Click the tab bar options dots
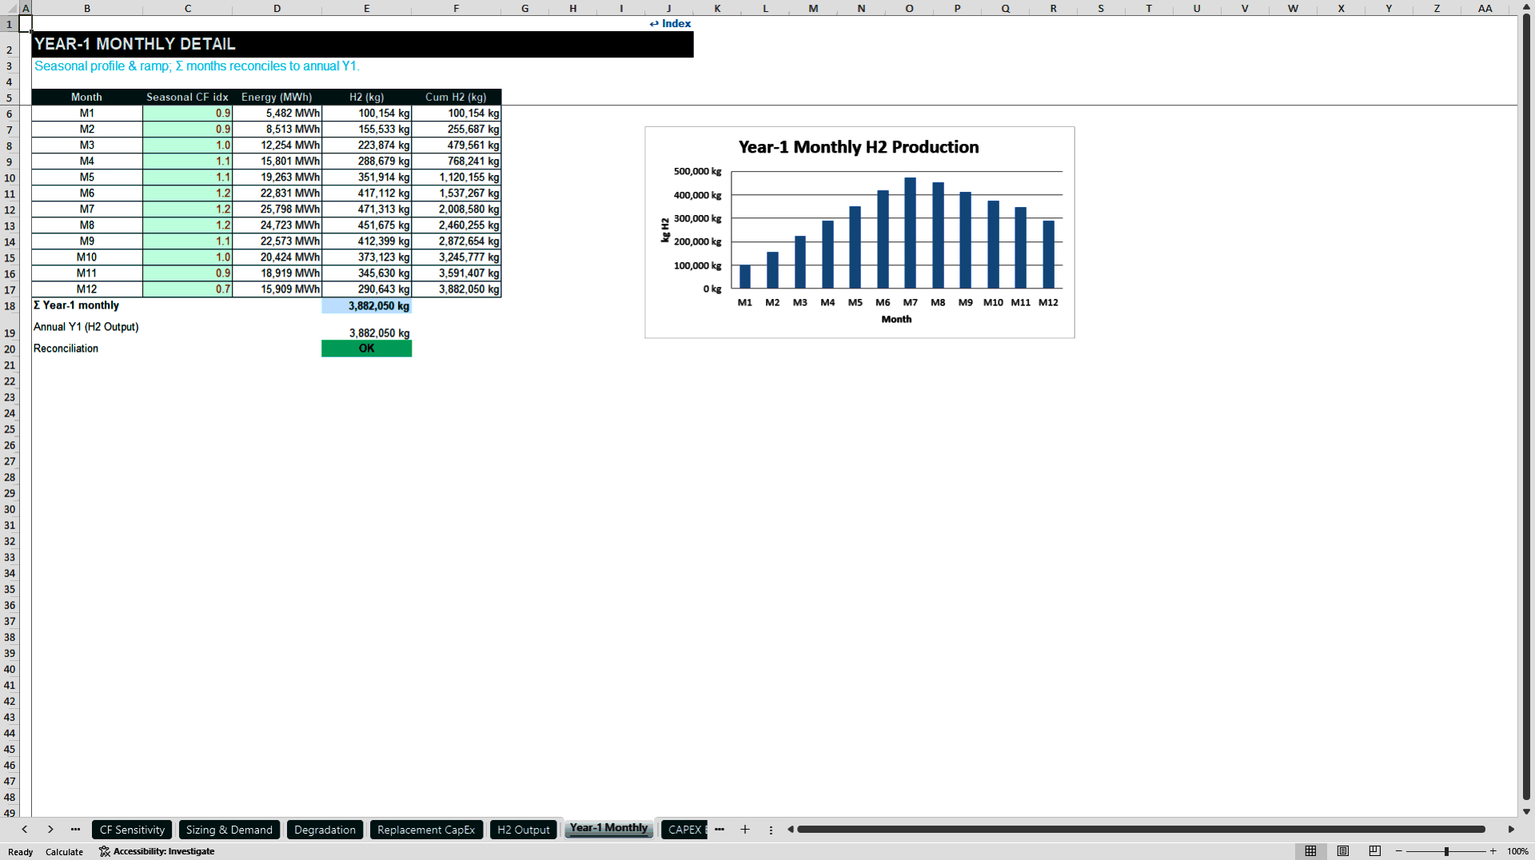Image resolution: width=1535 pixels, height=860 pixels. (771, 830)
